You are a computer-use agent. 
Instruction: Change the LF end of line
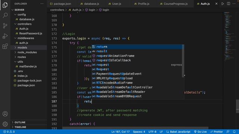(x=161, y=132)
